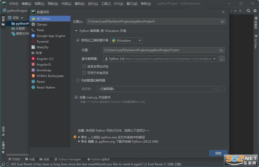Viewport: 259px width, 167px height.
Task: Open the 问题 tool window tab
Action: pyautogui.click(x=30, y=159)
